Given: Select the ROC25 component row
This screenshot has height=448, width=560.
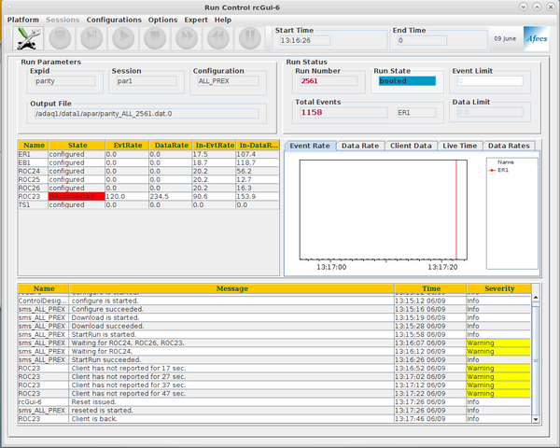Looking at the screenshot, I should tap(148, 179).
